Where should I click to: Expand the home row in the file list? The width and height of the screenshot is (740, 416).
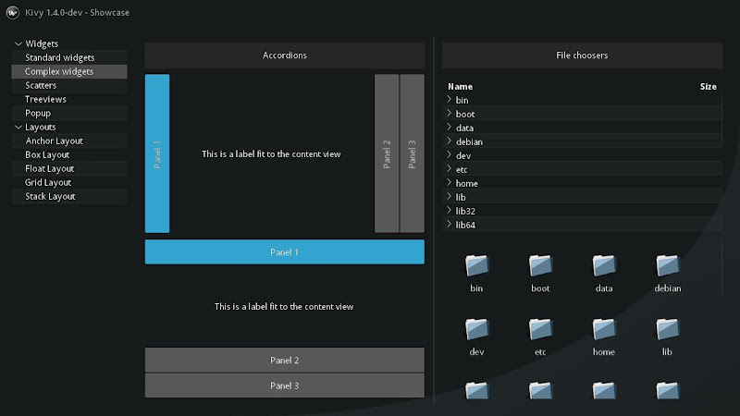(450, 182)
